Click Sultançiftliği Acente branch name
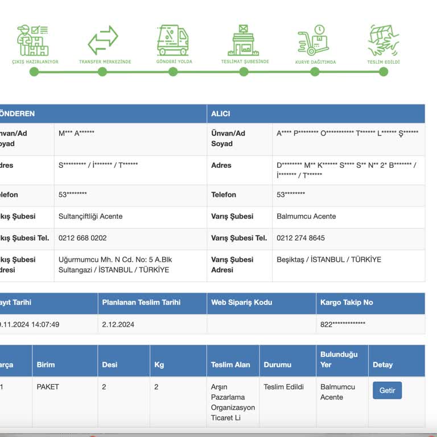The width and height of the screenshot is (437, 437). 90,216
